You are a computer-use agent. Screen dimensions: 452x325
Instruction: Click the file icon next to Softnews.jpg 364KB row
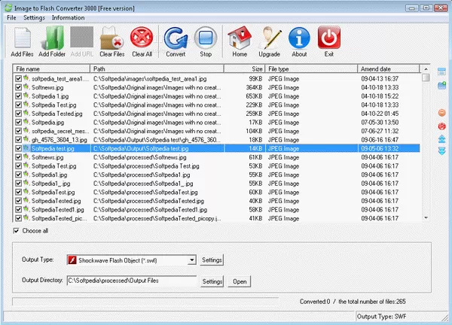[x=26, y=87]
